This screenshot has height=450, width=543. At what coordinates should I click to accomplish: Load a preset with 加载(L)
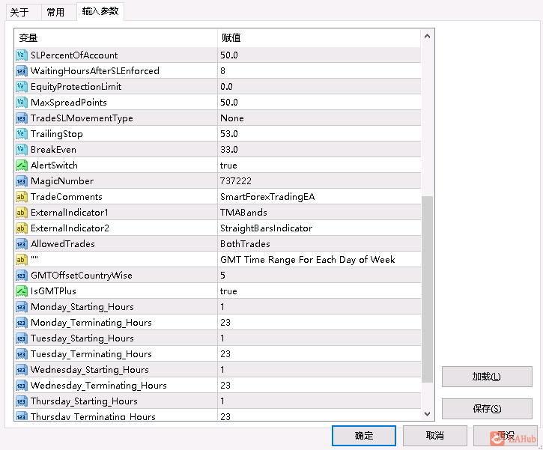[487, 377]
